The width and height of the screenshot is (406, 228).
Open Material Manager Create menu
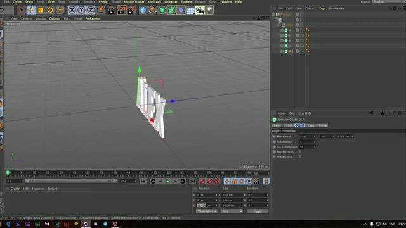tap(15, 189)
